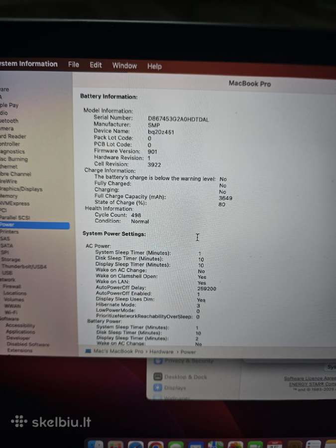Open the File menu

[x=74, y=65]
